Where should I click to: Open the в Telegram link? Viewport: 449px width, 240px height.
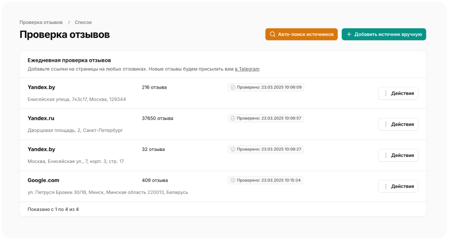(247, 69)
